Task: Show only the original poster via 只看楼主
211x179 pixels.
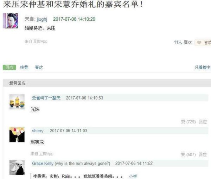Action: [203, 68]
